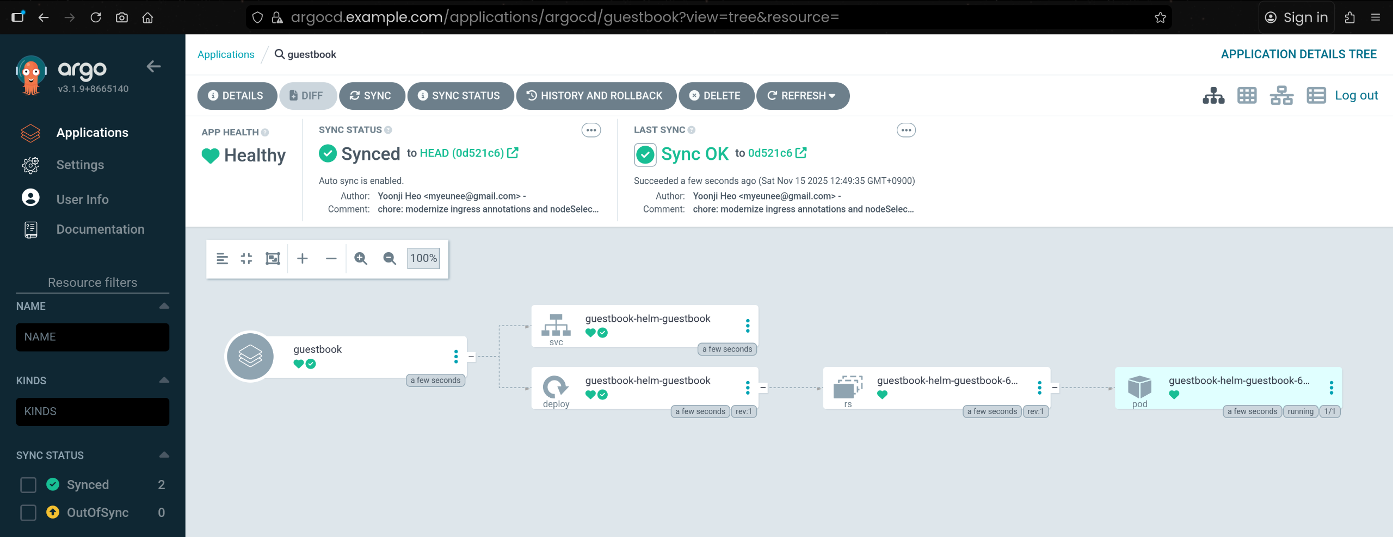Click the 100% zoom level field

tap(423, 258)
